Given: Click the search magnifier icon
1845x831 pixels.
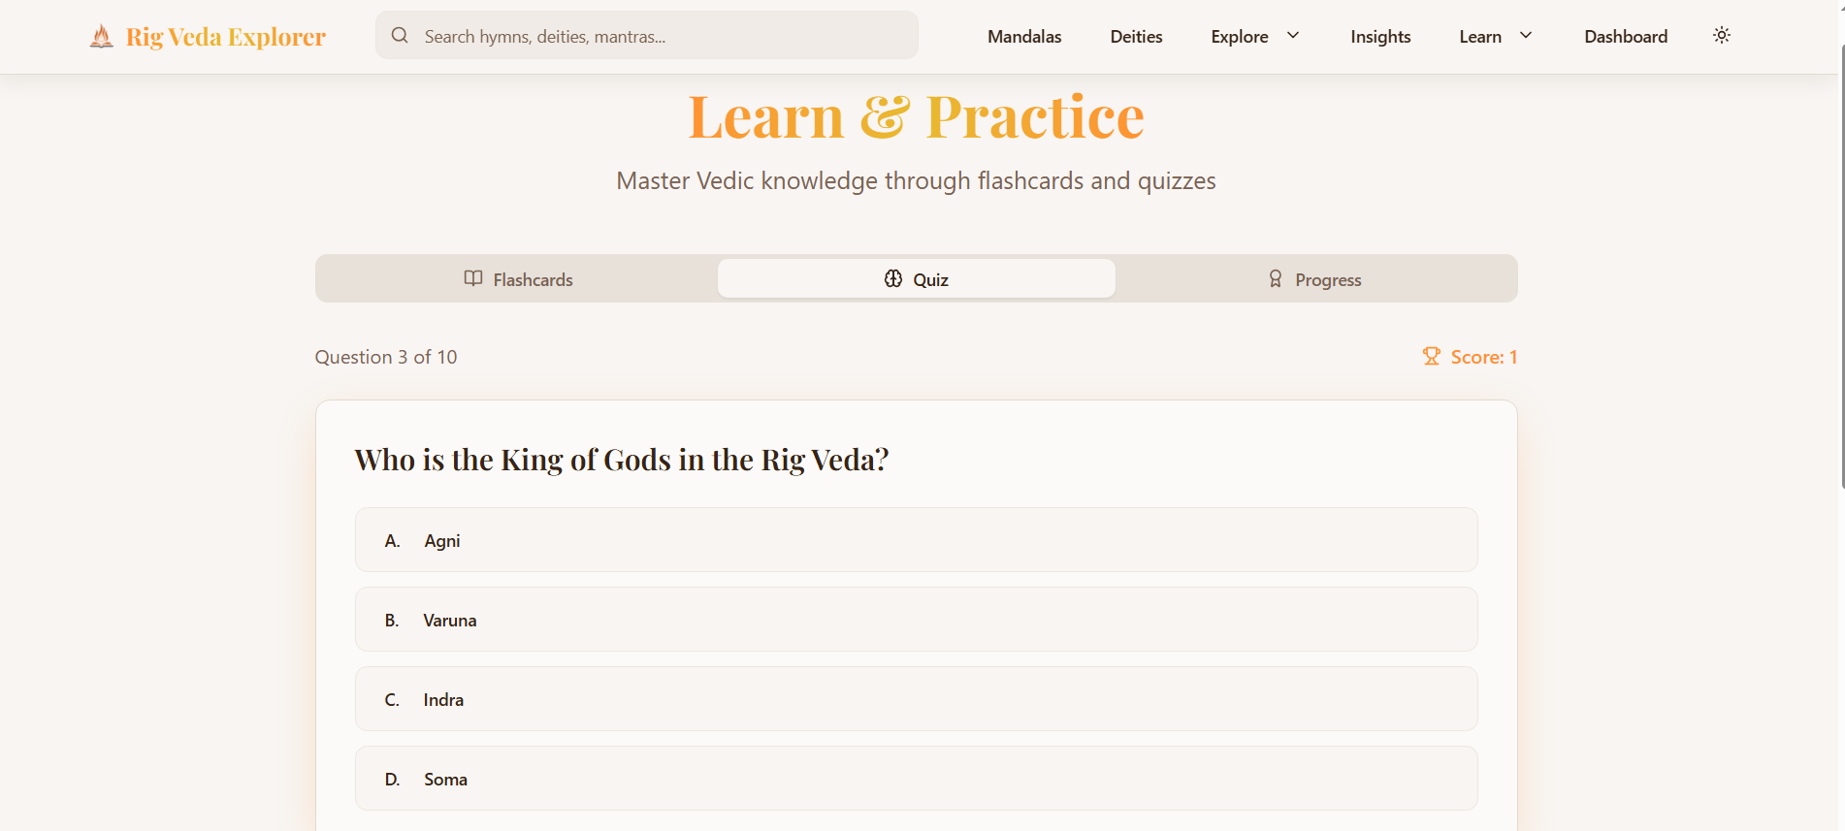Looking at the screenshot, I should click(x=400, y=36).
